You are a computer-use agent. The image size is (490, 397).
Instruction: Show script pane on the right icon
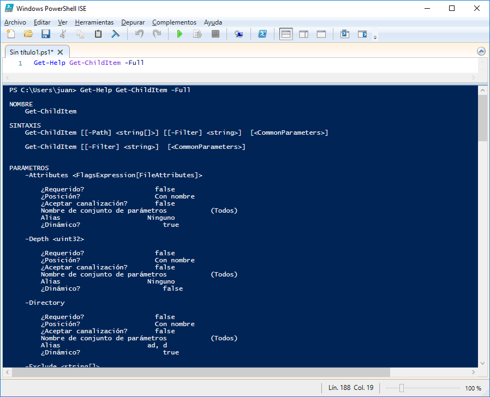pos(304,34)
